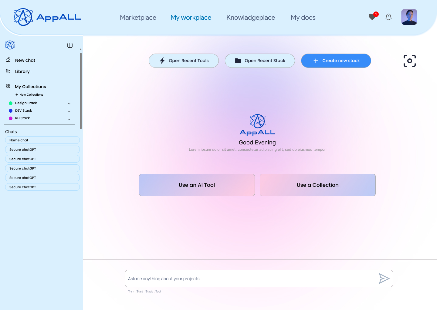This screenshot has height=310, width=437.
Task: Open the Library image icon
Action: tap(8, 71)
